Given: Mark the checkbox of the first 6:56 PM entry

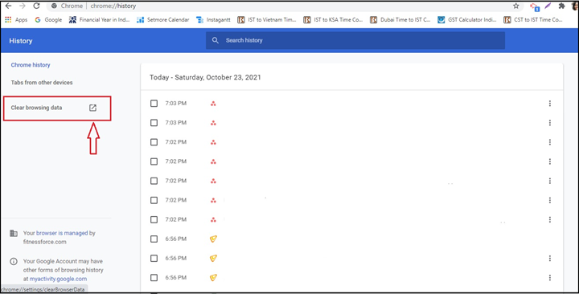Looking at the screenshot, I should 154,239.
